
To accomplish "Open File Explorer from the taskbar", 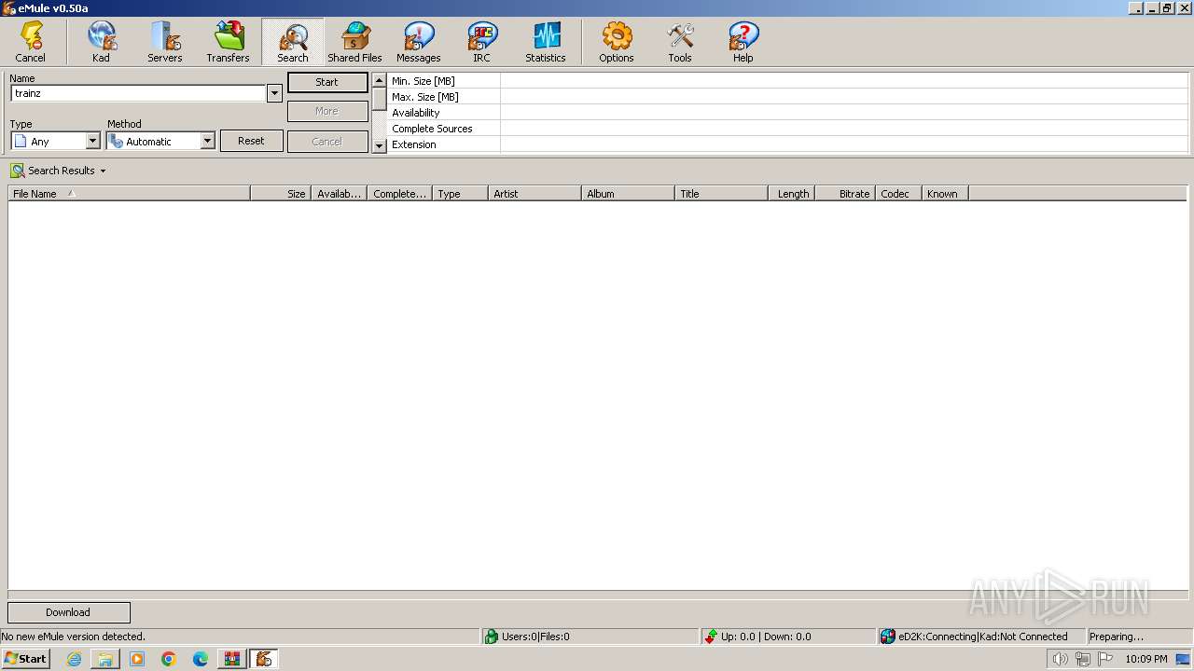I will (x=105, y=659).
